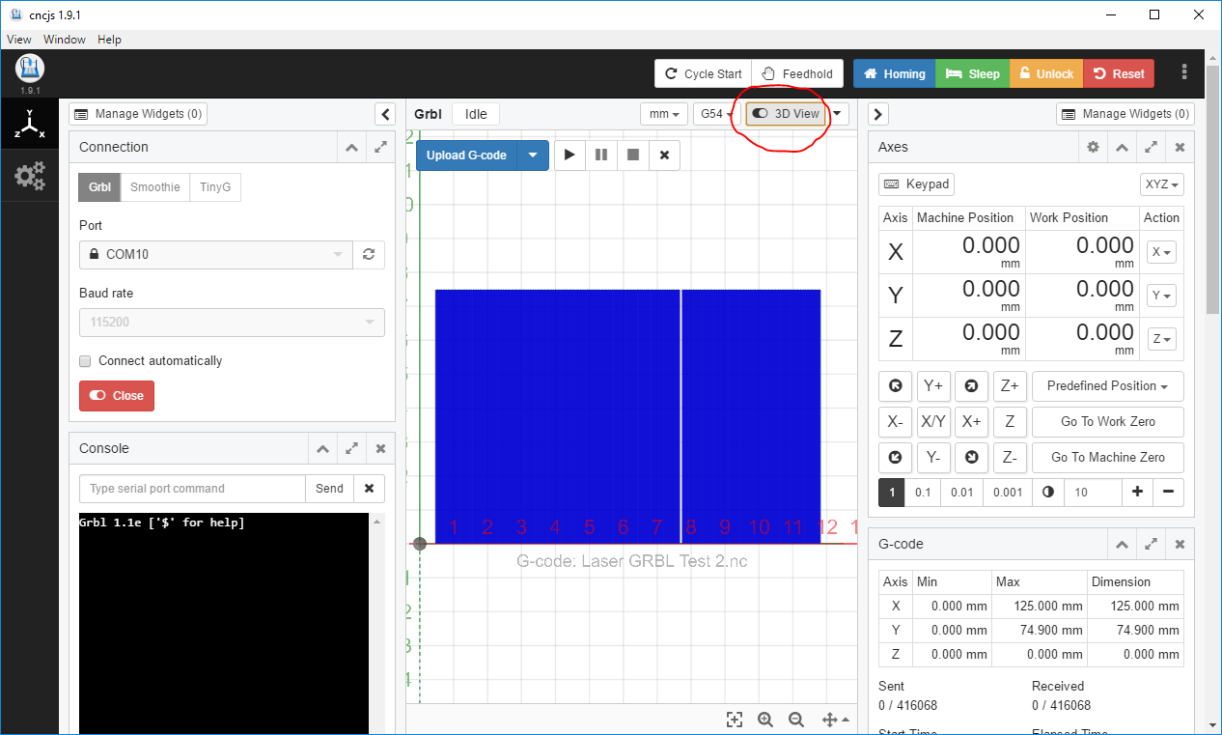The image size is (1222, 735).
Task: Open the Window menu
Action: click(65, 40)
